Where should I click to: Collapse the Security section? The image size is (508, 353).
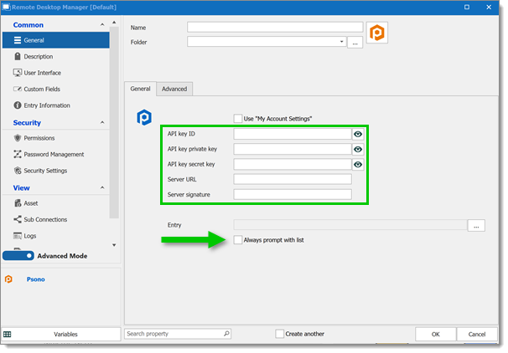(x=102, y=122)
